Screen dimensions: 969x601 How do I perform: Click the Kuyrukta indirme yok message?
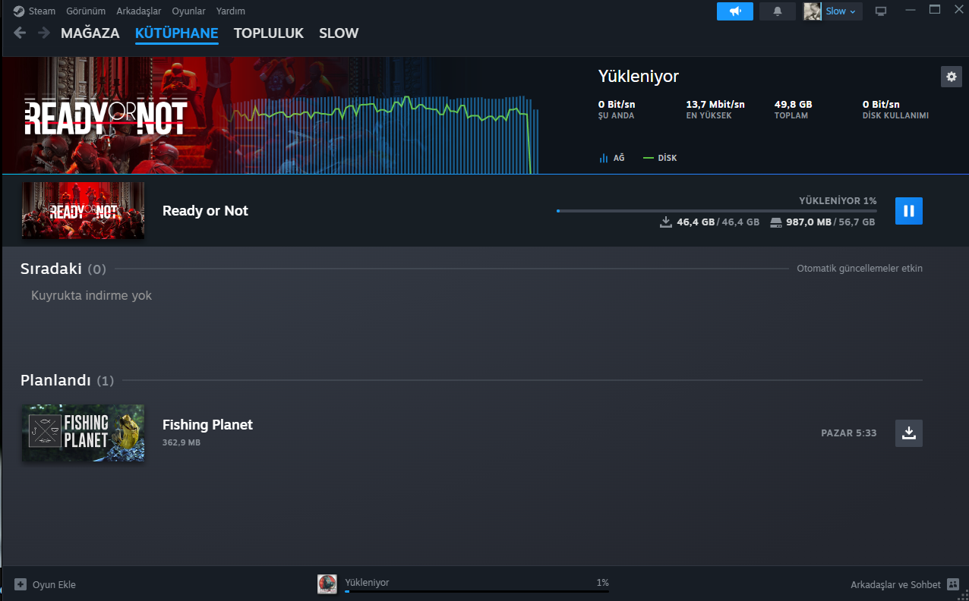[x=91, y=295]
